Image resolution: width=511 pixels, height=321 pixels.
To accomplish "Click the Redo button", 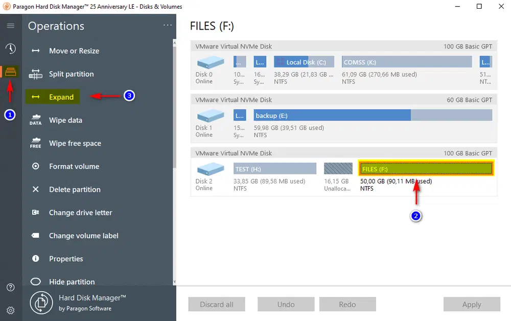I will [347, 304].
